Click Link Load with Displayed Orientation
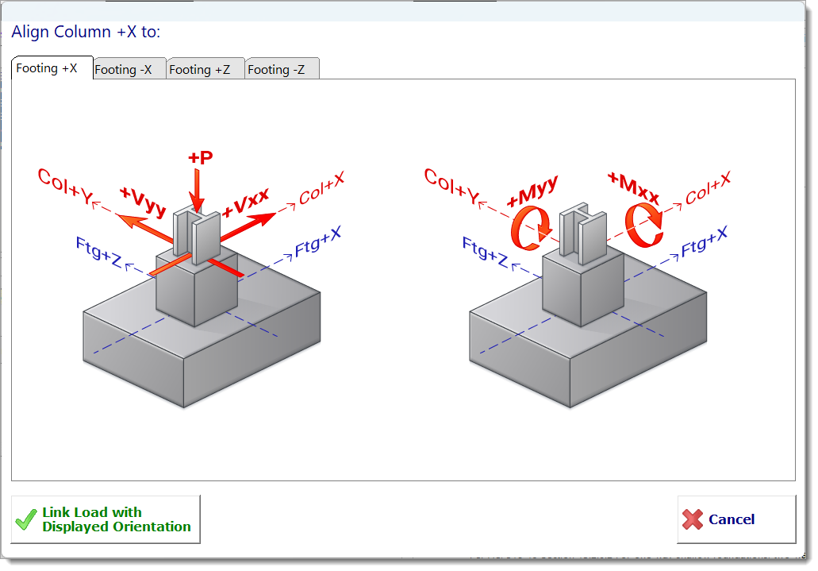The width and height of the screenshot is (818, 571). point(105,518)
